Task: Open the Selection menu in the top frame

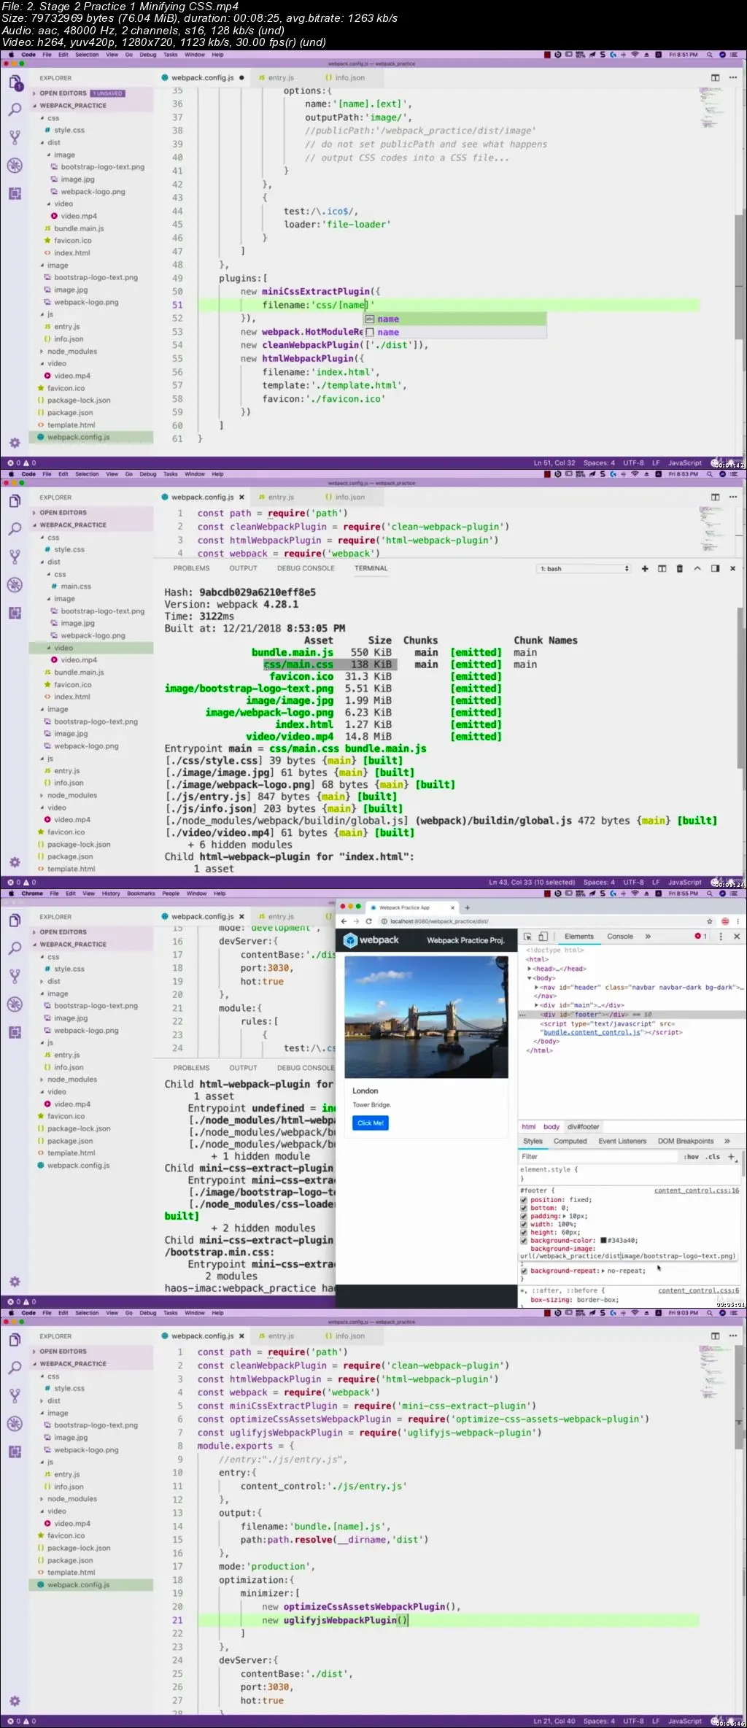Action: click(x=87, y=55)
